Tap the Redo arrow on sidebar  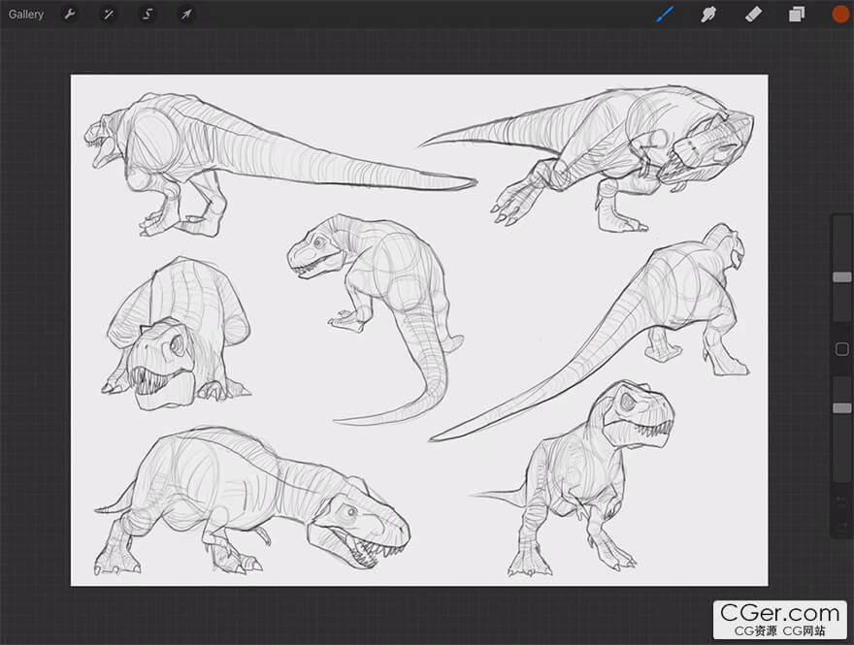(x=841, y=526)
